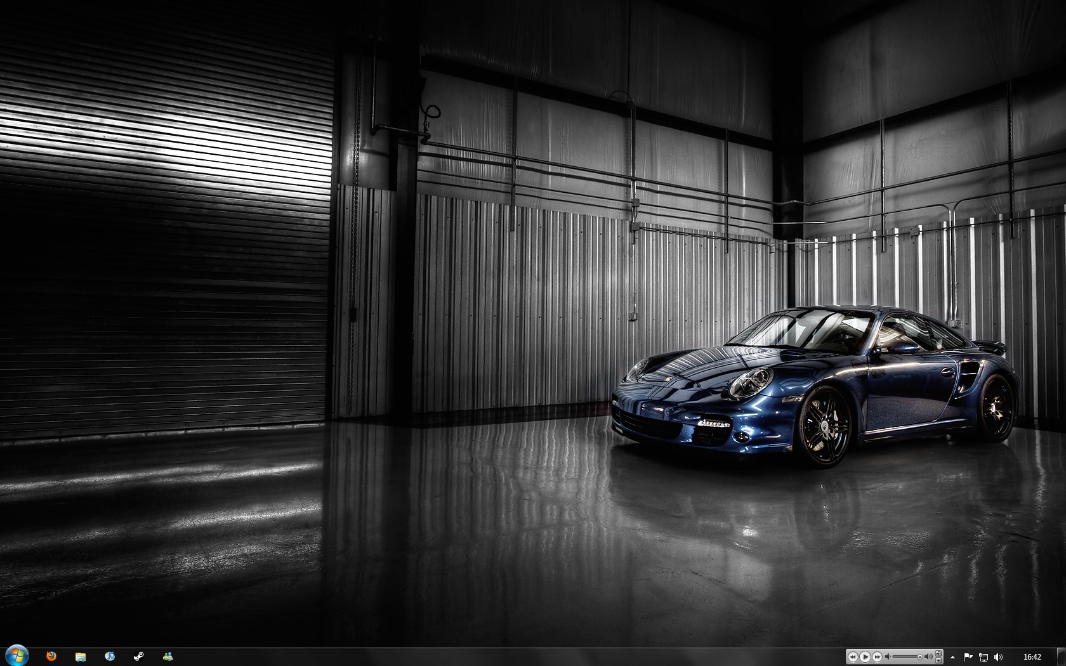This screenshot has height=666, width=1066.
Task: Open Windows Explorer from the taskbar
Action: click(80, 656)
